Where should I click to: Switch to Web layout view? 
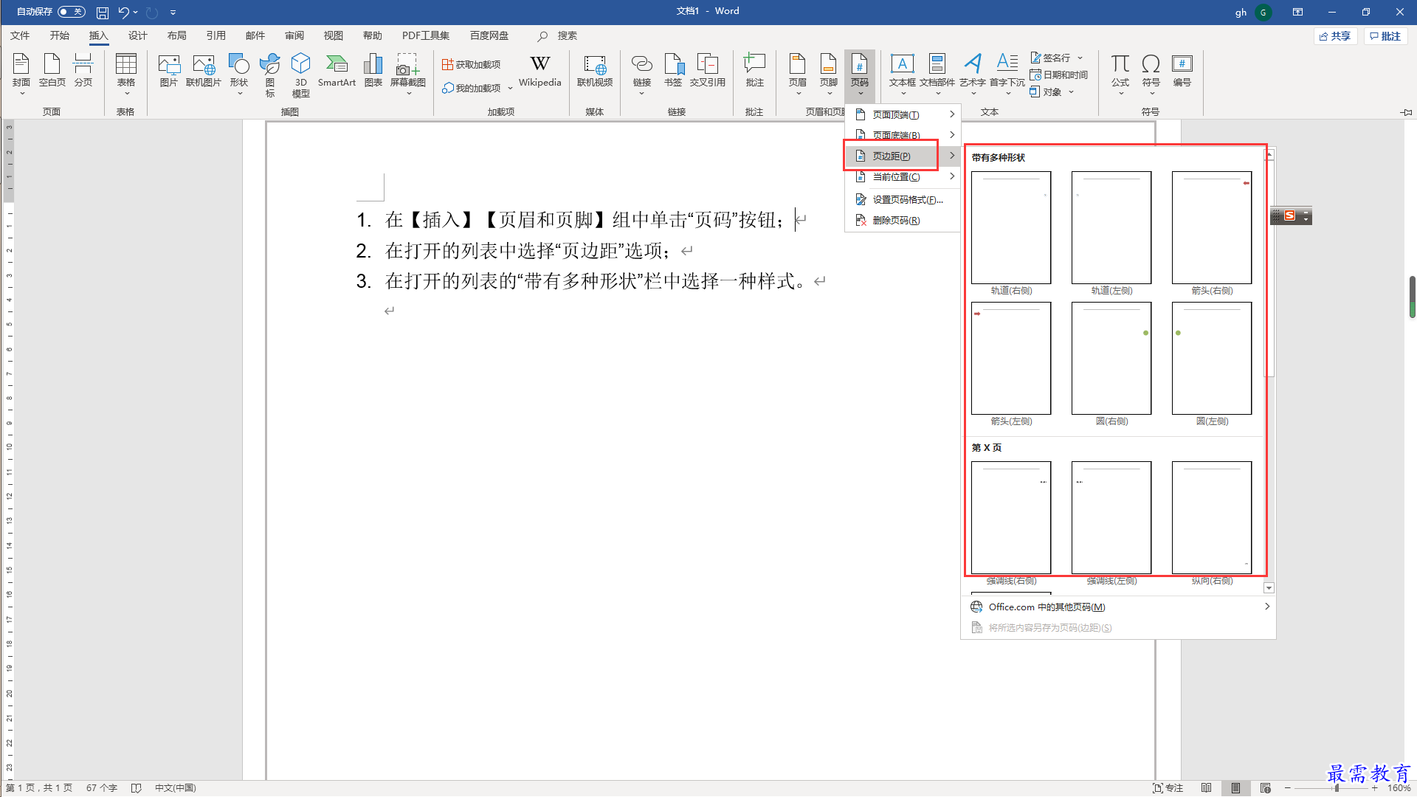tap(1265, 788)
